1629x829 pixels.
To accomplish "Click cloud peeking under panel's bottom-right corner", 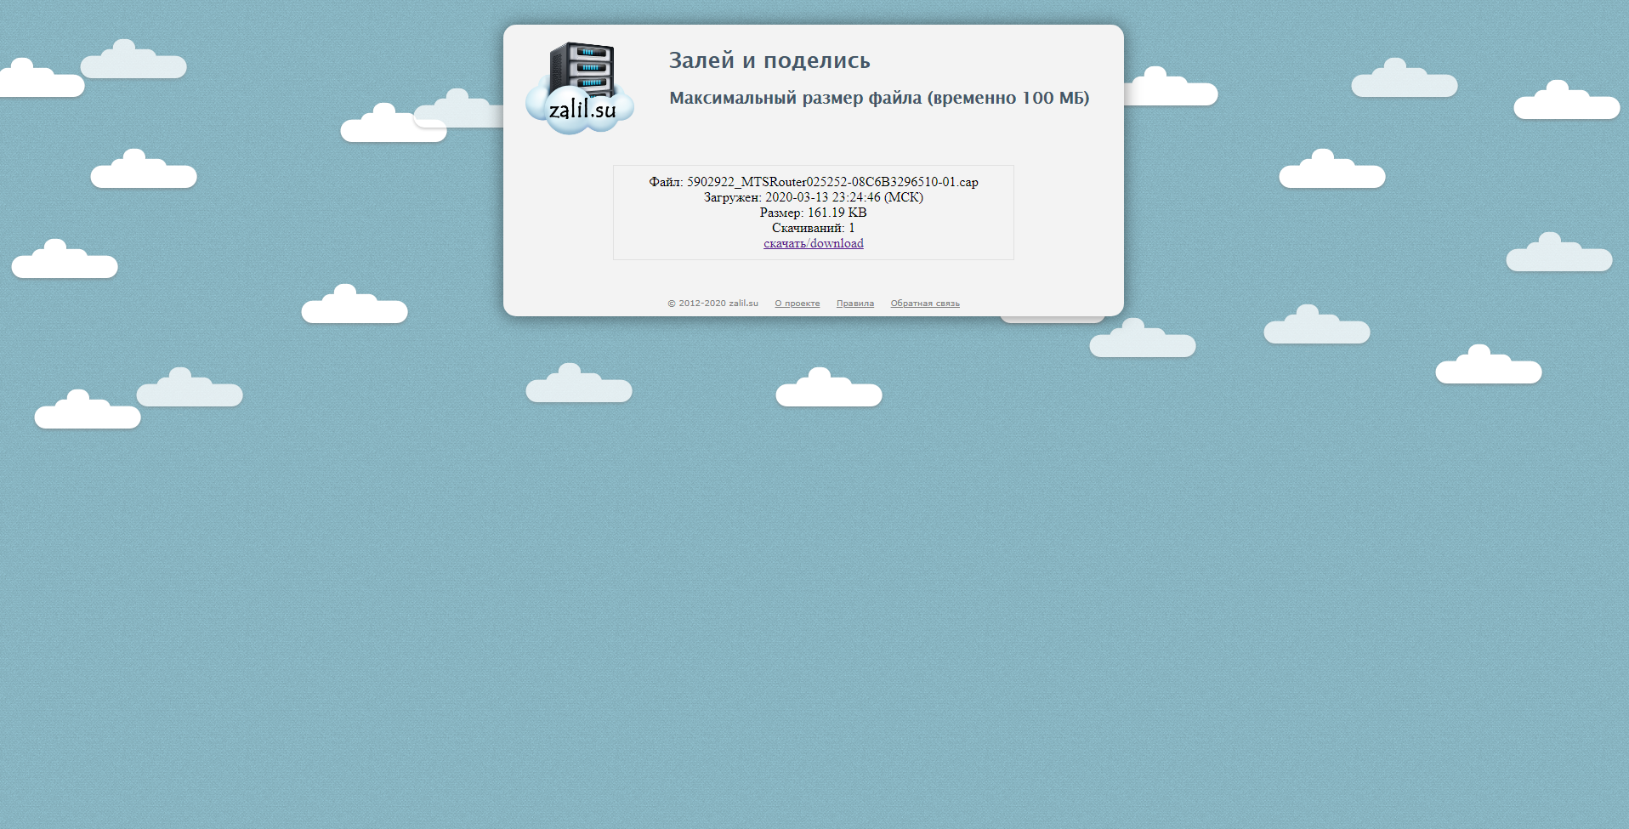I will pos(1052,319).
